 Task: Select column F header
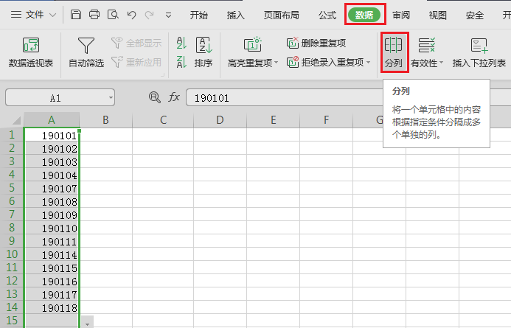pos(326,120)
